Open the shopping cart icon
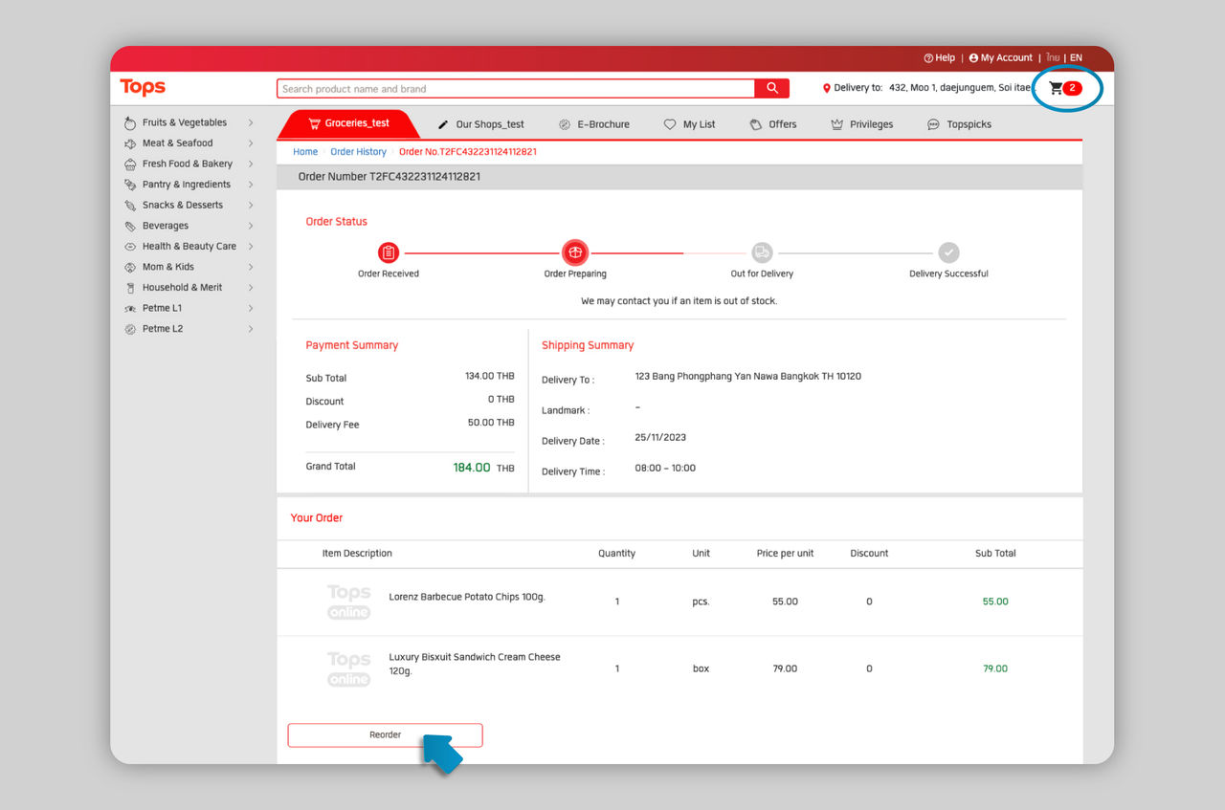 (1056, 88)
